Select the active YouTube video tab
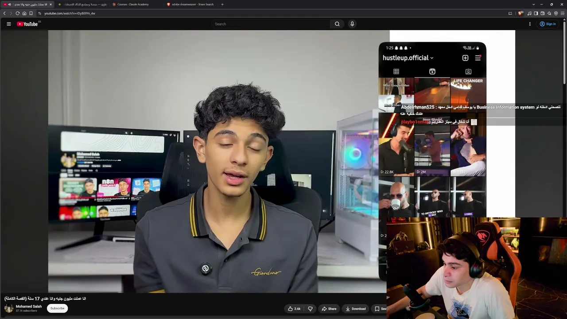This screenshot has width=567, height=319. pyautogui.click(x=27, y=4)
